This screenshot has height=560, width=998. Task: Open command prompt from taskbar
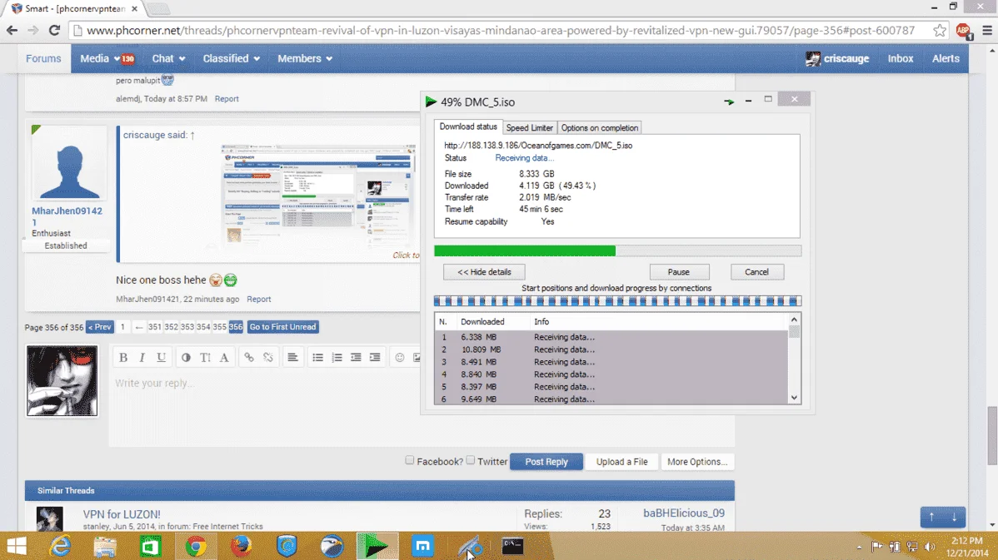click(512, 546)
